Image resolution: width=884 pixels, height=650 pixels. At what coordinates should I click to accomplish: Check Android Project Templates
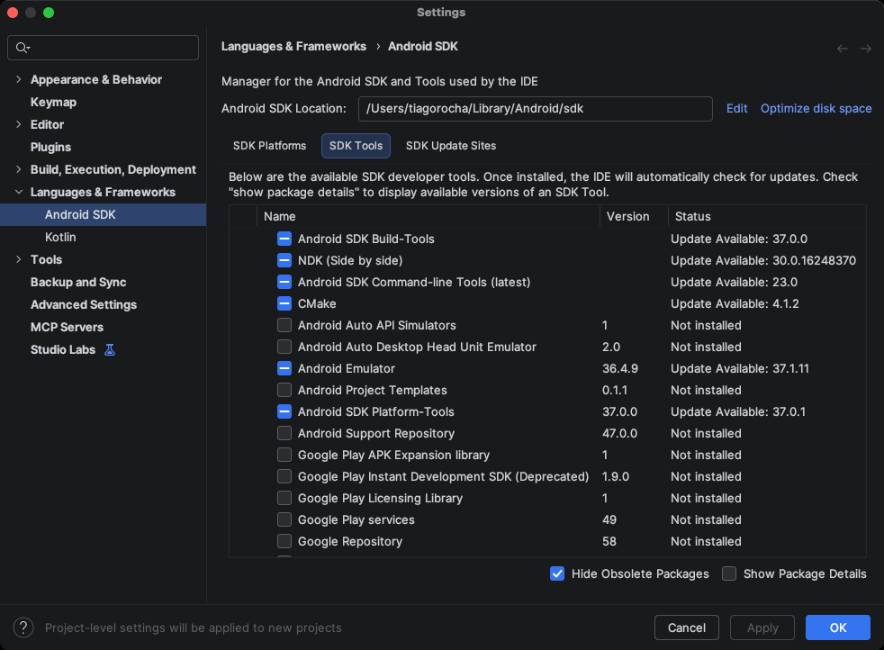tap(284, 390)
